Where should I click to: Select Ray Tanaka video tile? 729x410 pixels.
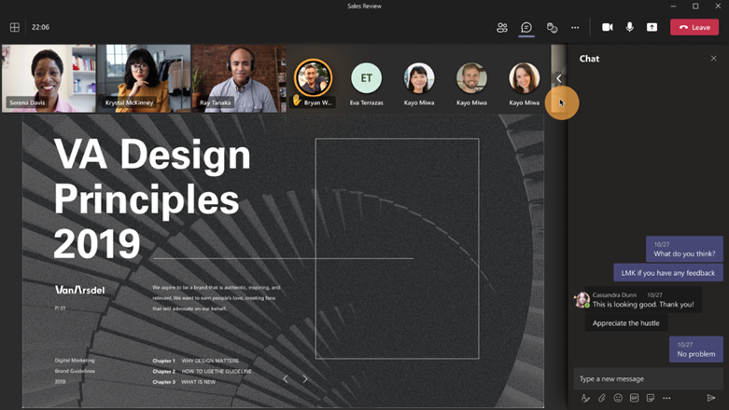240,78
